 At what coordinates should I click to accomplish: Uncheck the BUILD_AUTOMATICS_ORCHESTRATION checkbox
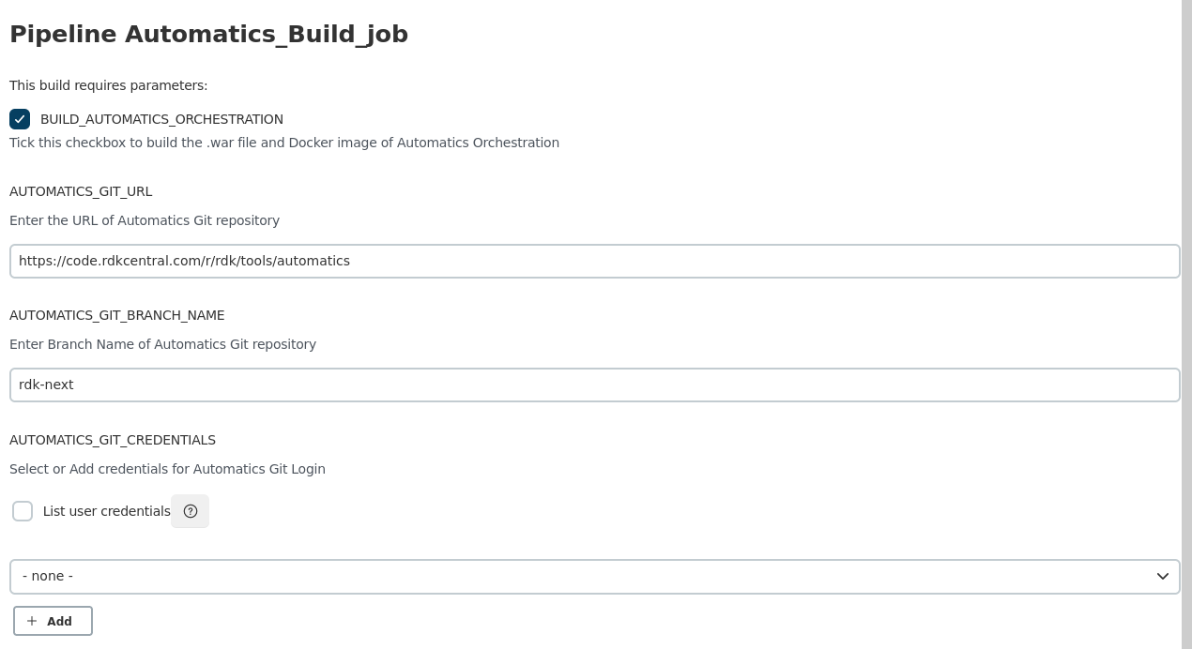pyautogui.click(x=20, y=119)
